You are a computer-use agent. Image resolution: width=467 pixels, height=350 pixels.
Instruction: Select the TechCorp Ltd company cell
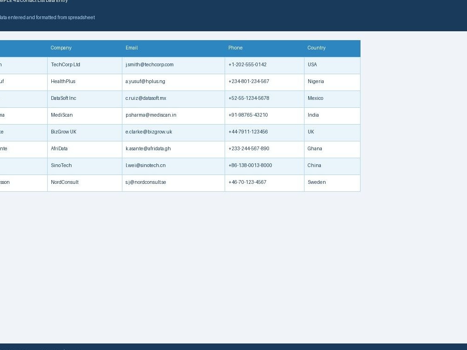point(85,65)
